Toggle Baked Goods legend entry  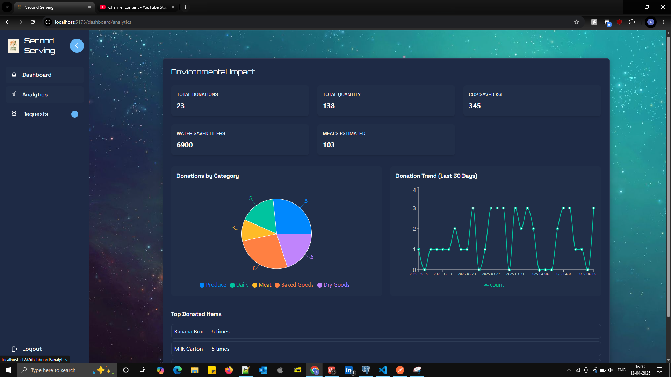coord(294,285)
